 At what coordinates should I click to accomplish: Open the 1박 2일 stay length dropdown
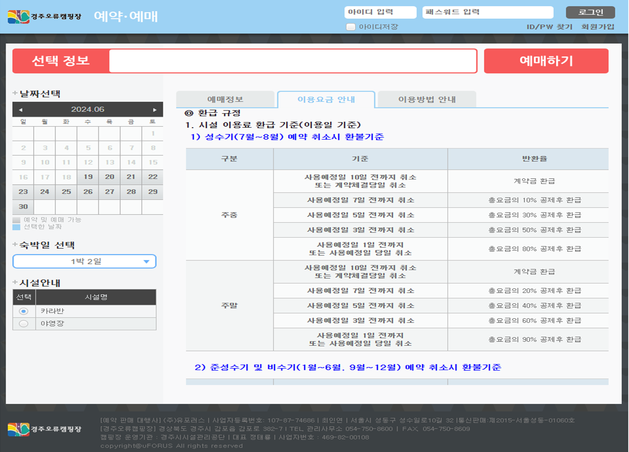pos(85,262)
